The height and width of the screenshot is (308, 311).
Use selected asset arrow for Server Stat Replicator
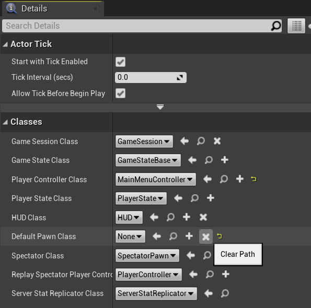click(x=209, y=293)
